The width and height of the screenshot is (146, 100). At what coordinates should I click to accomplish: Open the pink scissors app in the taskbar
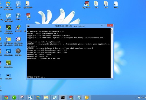(22, 98)
